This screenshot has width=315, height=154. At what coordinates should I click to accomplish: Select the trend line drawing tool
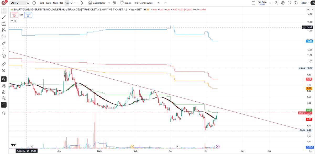[4, 17]
